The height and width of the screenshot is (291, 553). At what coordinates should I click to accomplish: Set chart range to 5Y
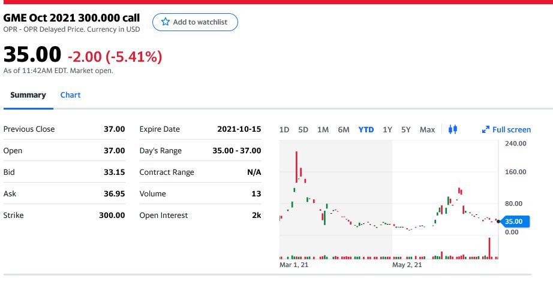[x=406, y=129]
